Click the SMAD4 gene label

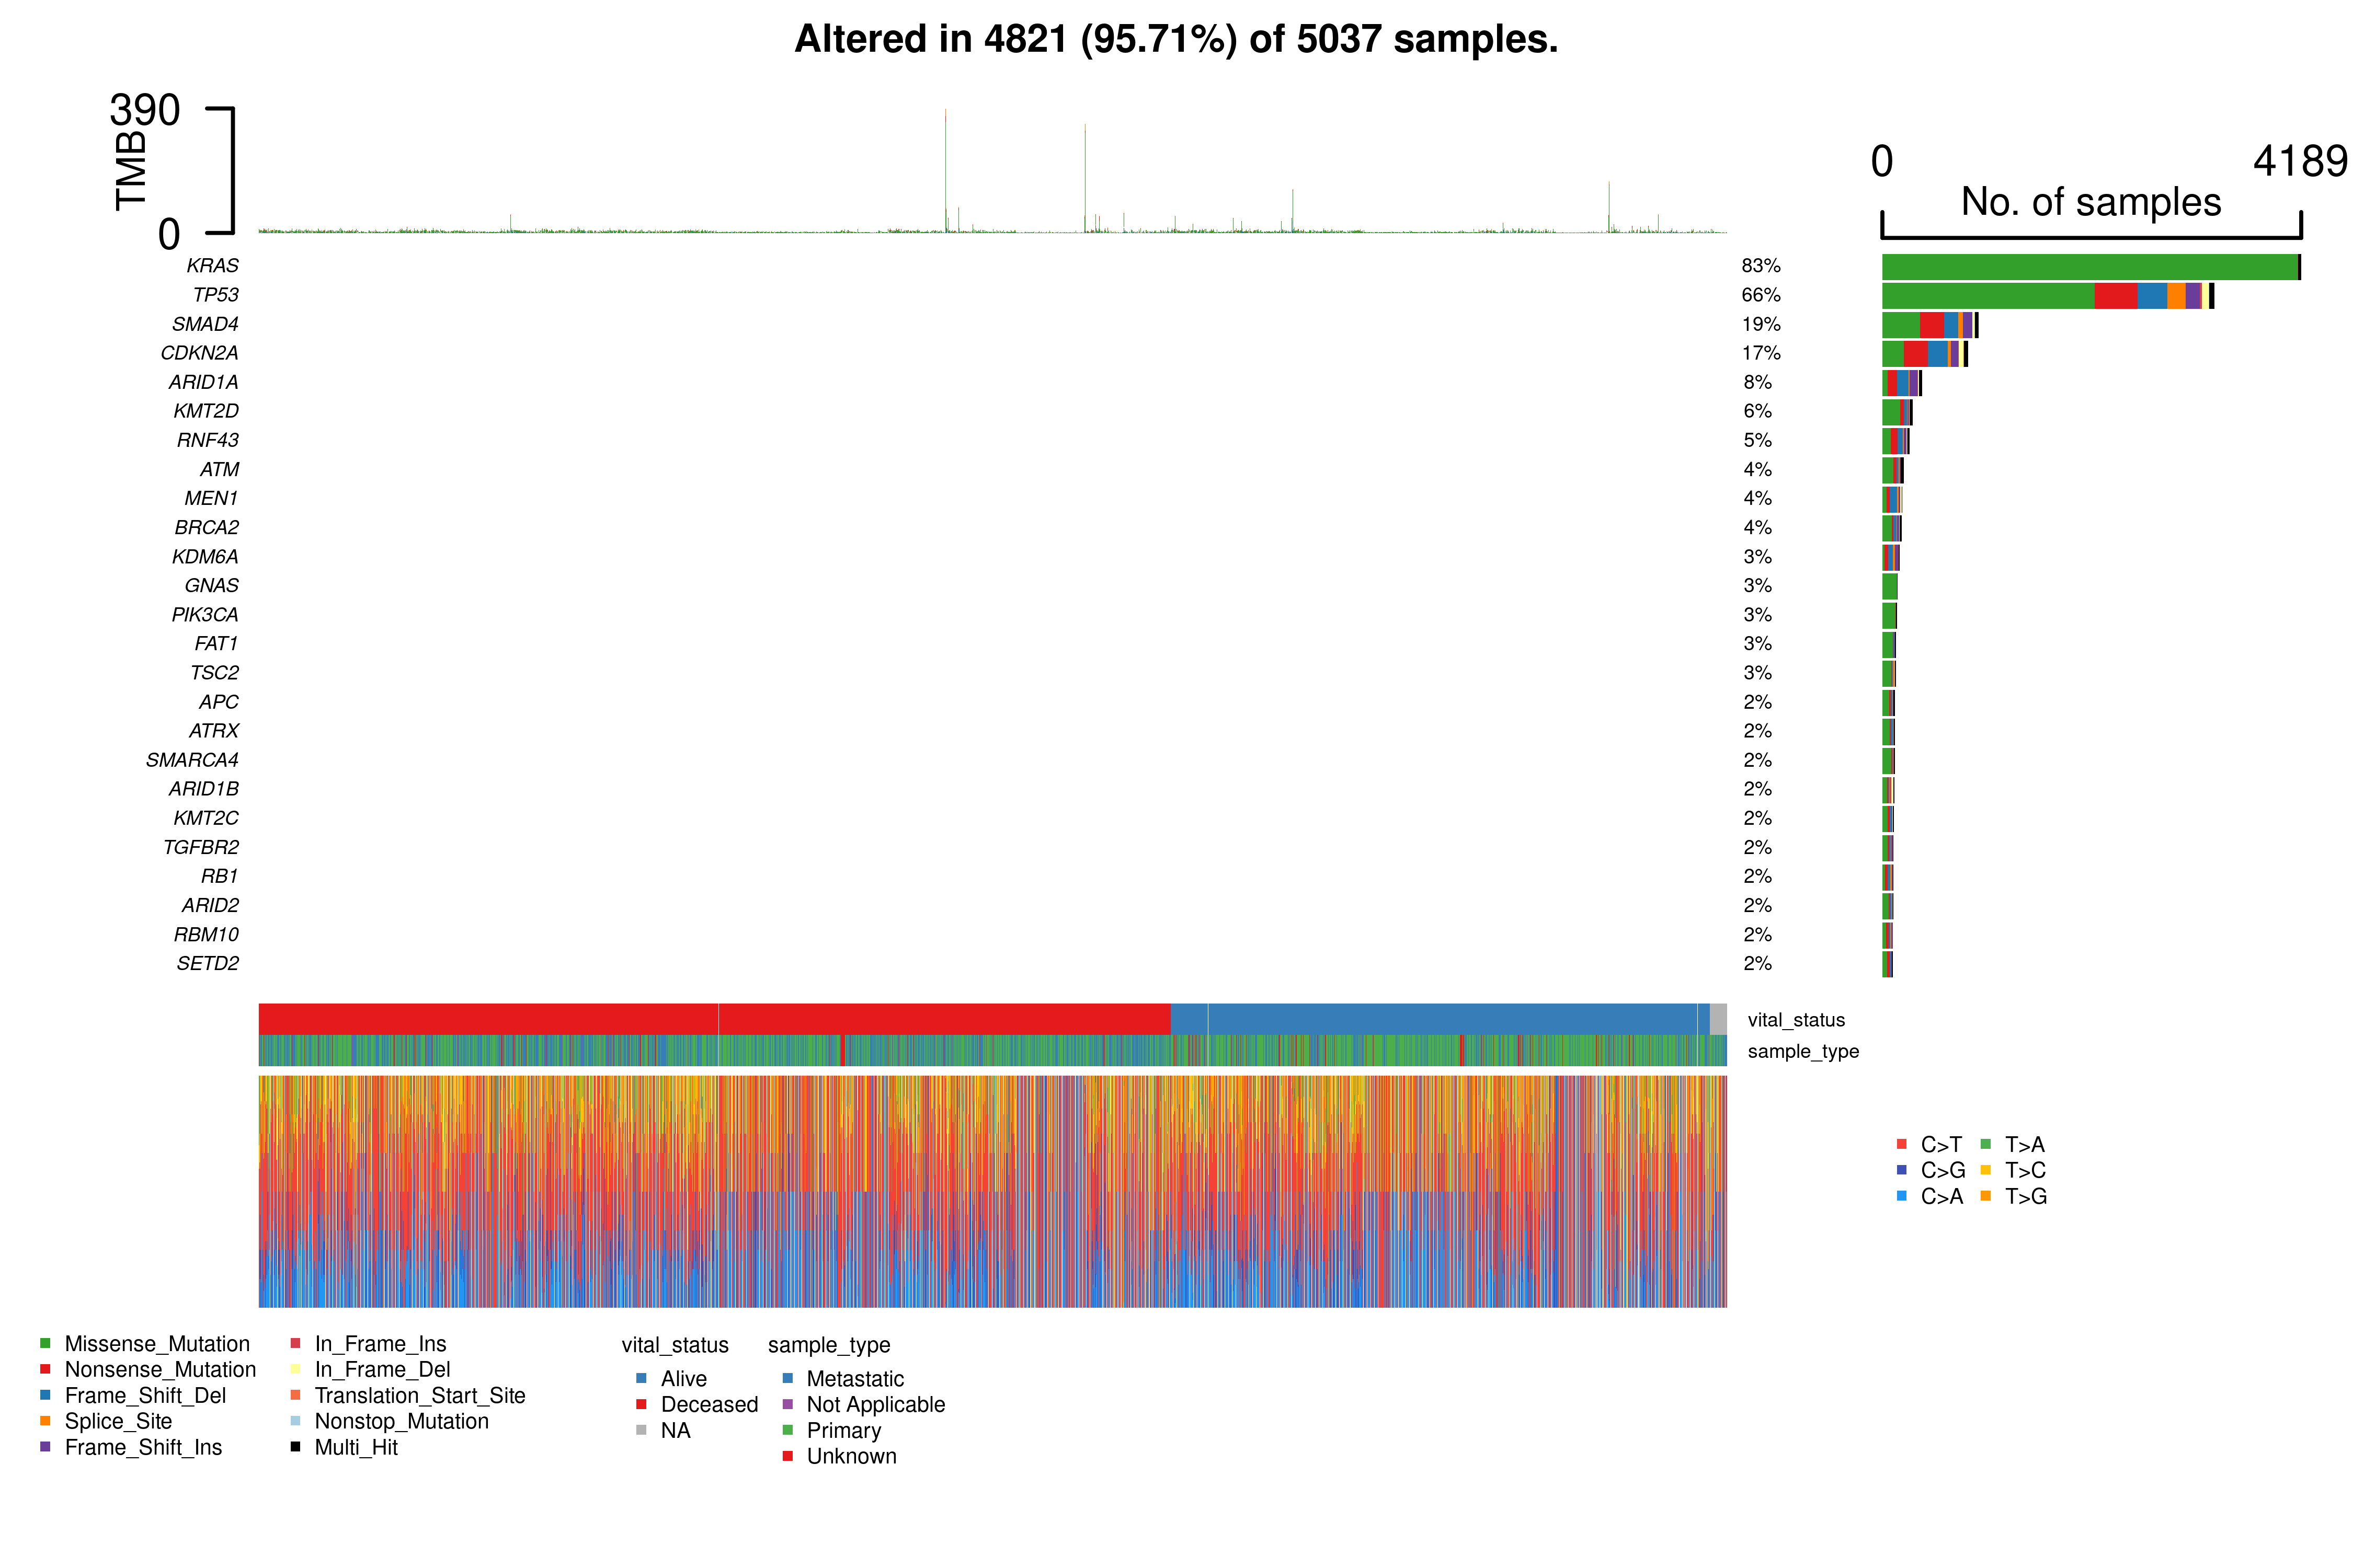pyautogui.click(x=205, y=324)
